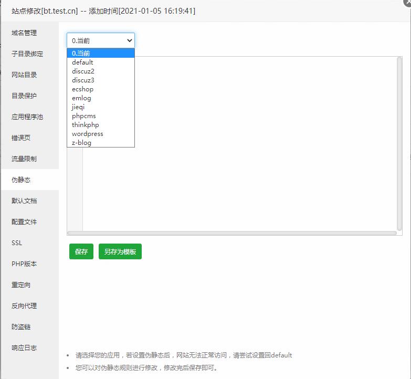This screenshot has height=379, width=411.
Task: Switch to the 配置文件 tab
Action: click(30, 222)
